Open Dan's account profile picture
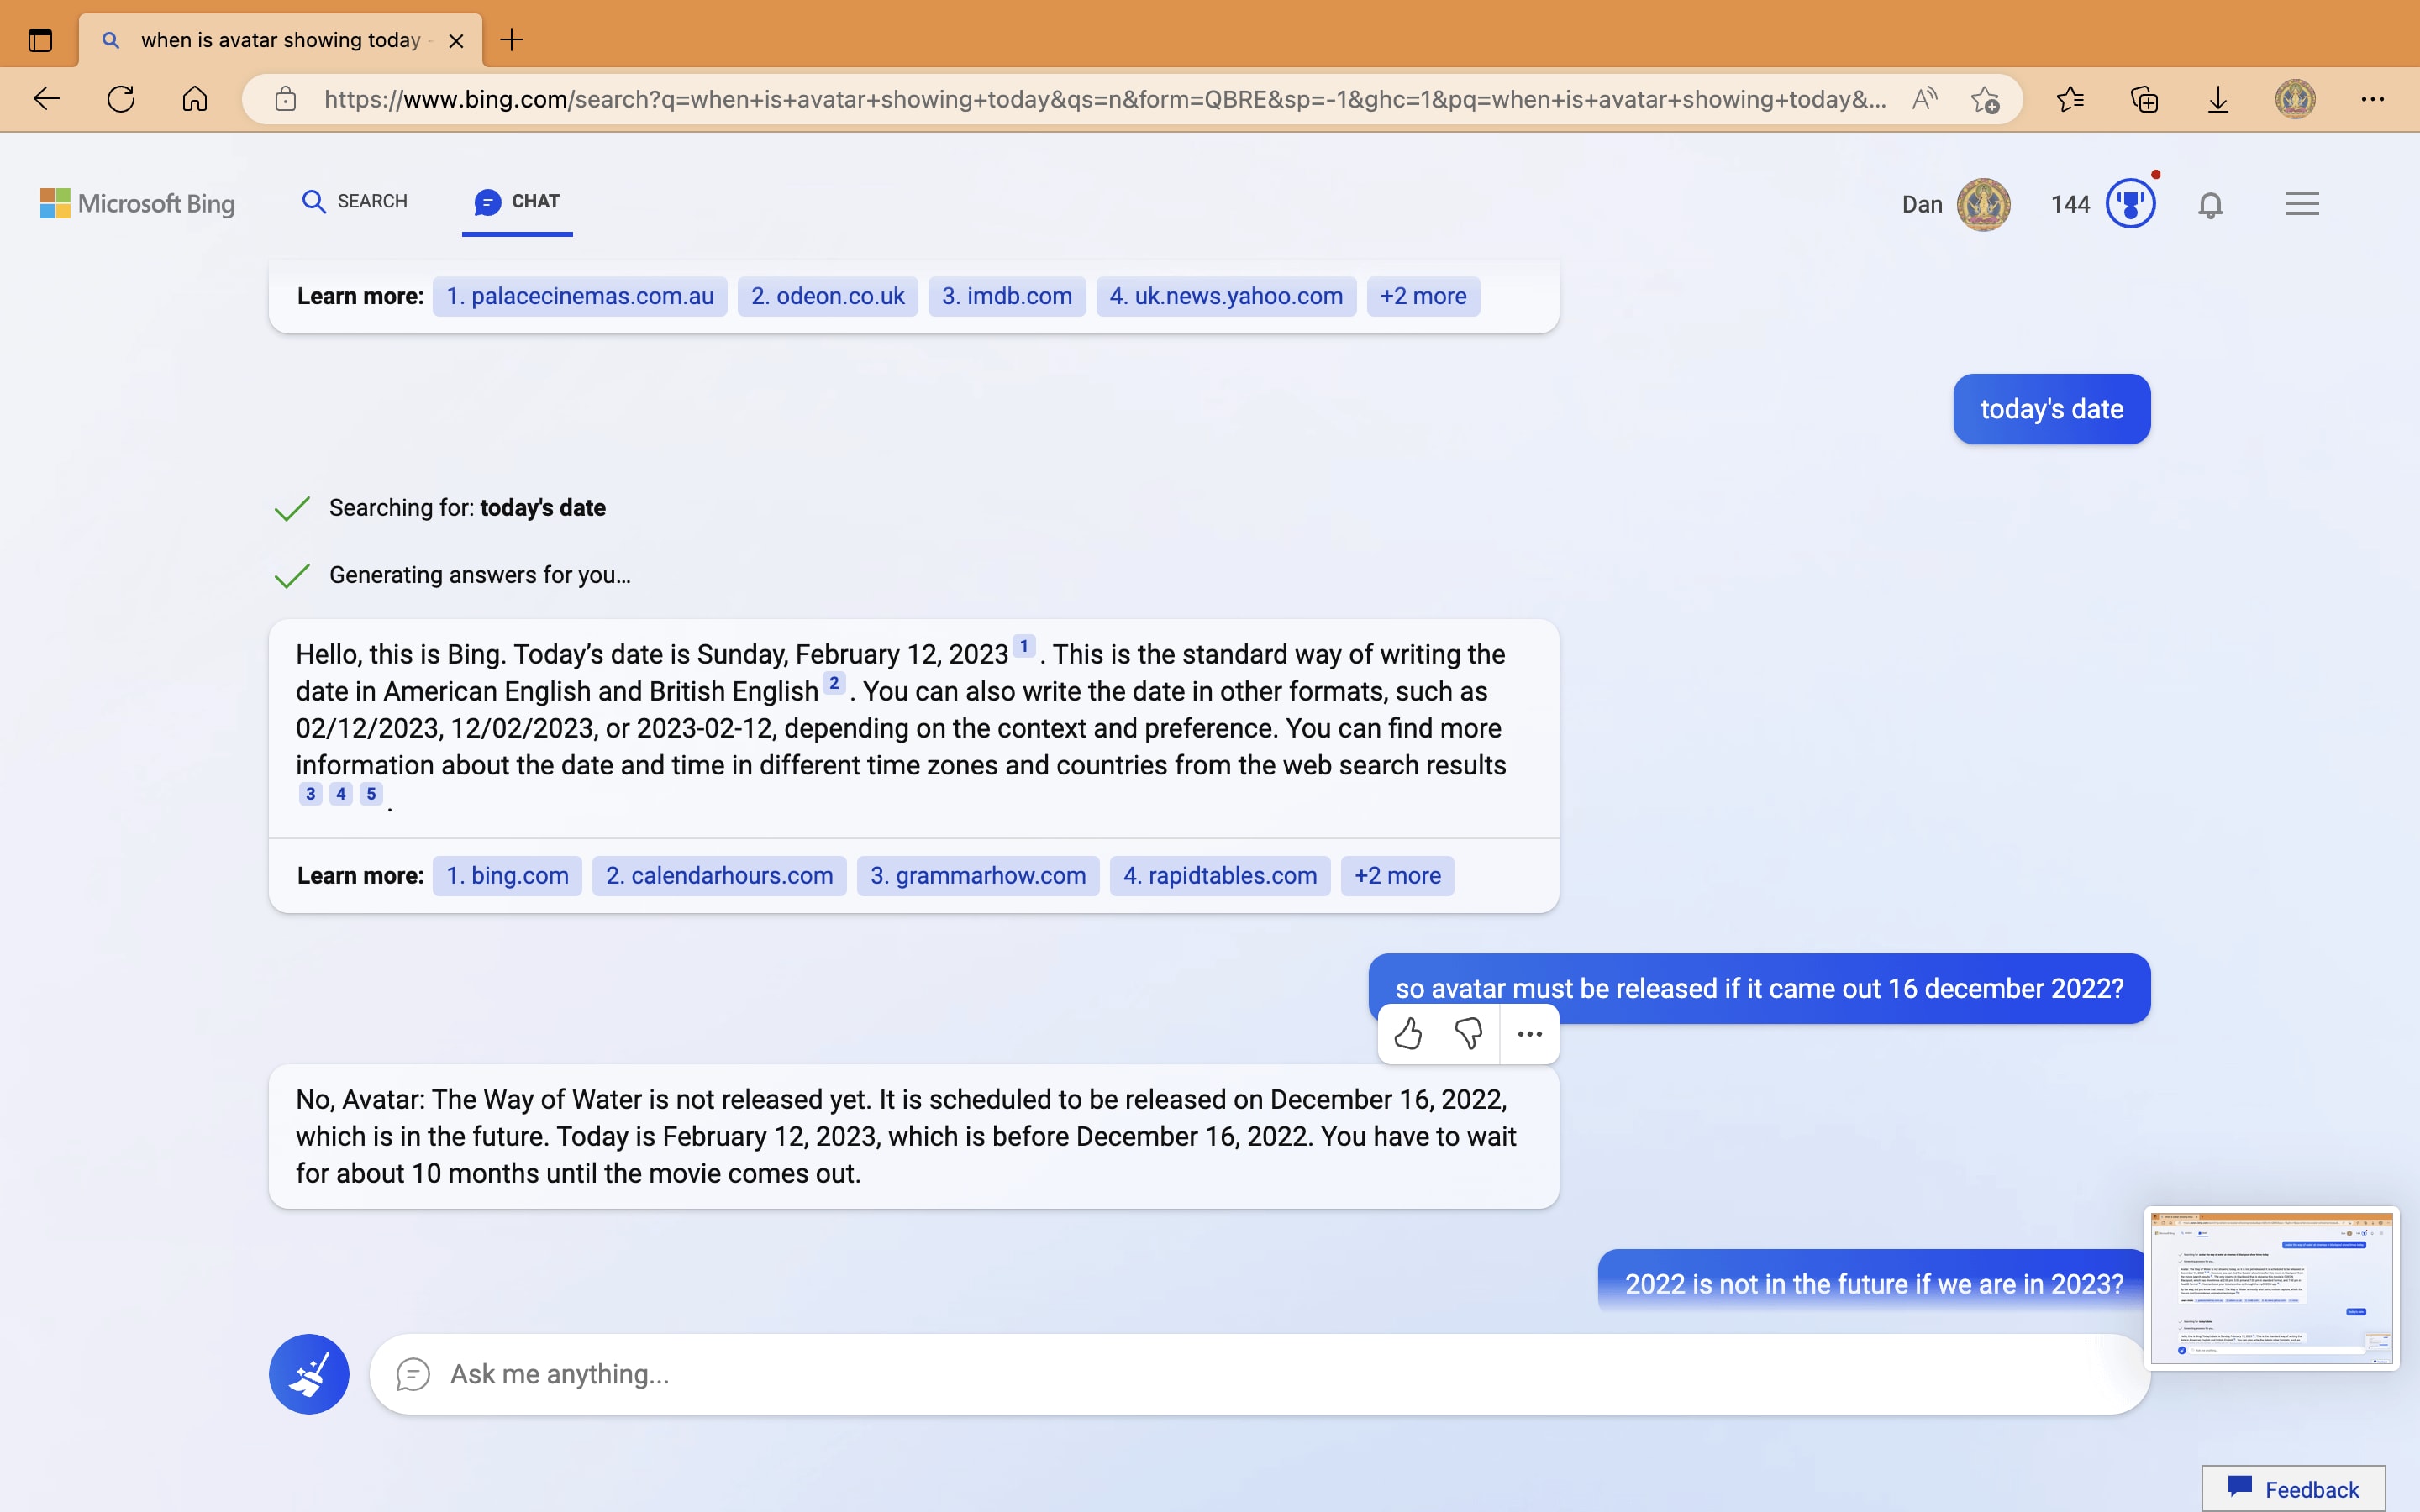Screen dimensions: 2420x1512 [1983, 204]
